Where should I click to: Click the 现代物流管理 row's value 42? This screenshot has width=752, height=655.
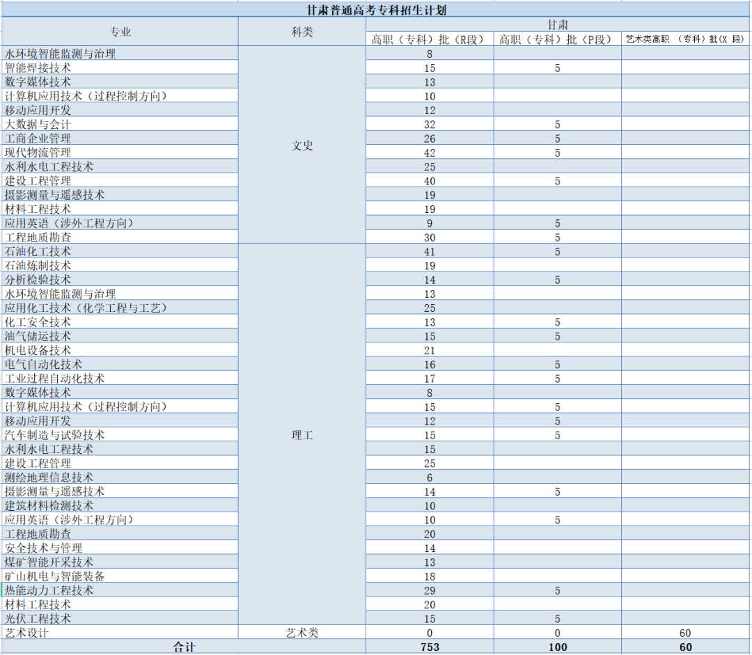point(430,153)
